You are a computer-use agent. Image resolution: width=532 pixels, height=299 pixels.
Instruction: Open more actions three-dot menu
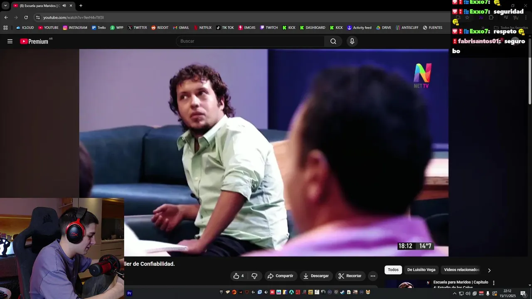point(373,276)
